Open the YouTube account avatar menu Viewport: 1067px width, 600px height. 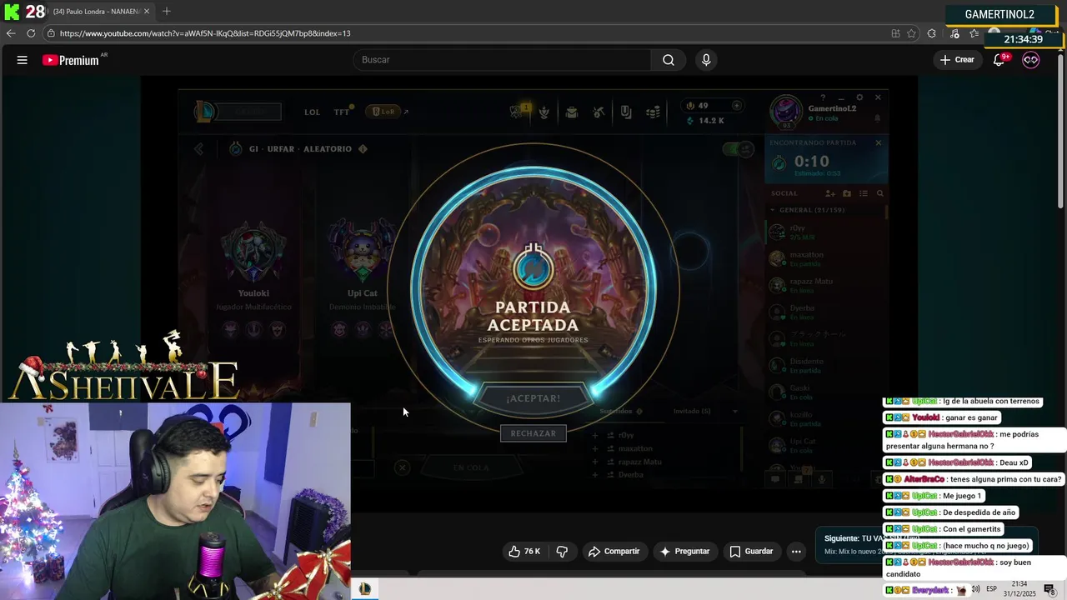(1031, 60)
